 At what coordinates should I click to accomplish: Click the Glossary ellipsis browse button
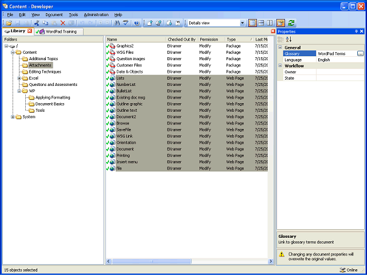click(x=361, y=53)
